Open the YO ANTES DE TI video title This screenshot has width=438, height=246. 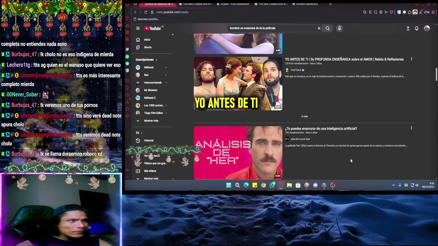[x=344, y=59]
